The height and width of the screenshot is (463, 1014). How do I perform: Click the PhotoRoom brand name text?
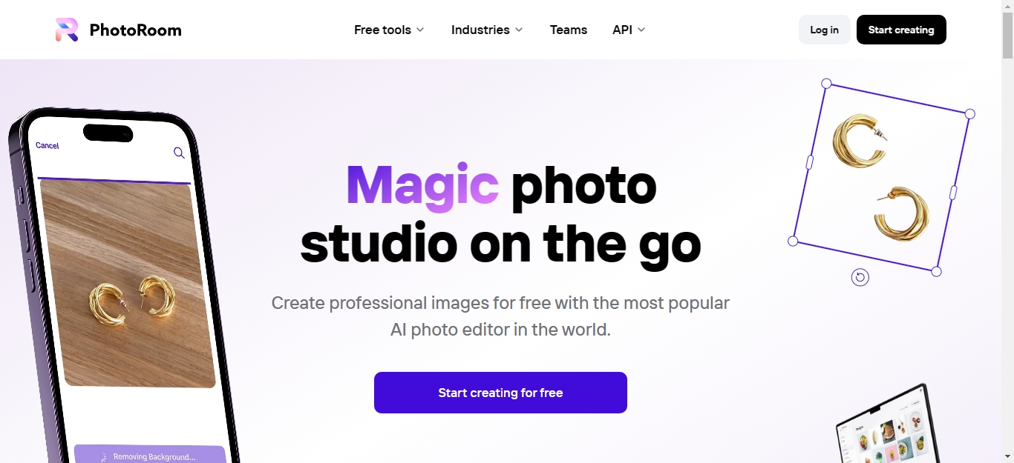point(135,30)
